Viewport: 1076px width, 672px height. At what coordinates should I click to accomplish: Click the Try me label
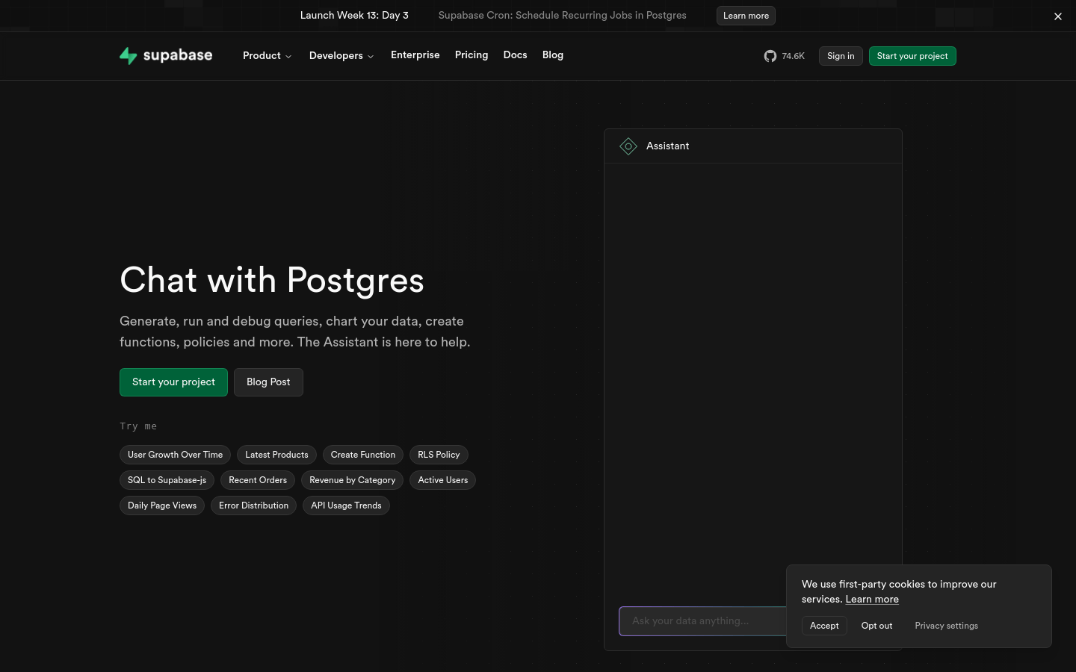click(x=138, y=426)
